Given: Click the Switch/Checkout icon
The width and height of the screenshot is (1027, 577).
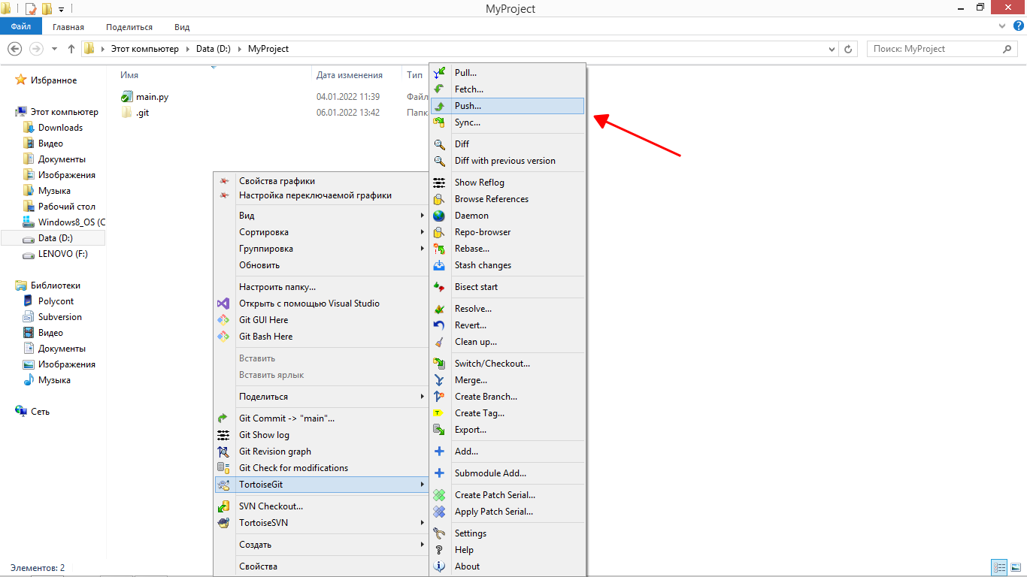Looking at the screenshot, I should 440,364.
